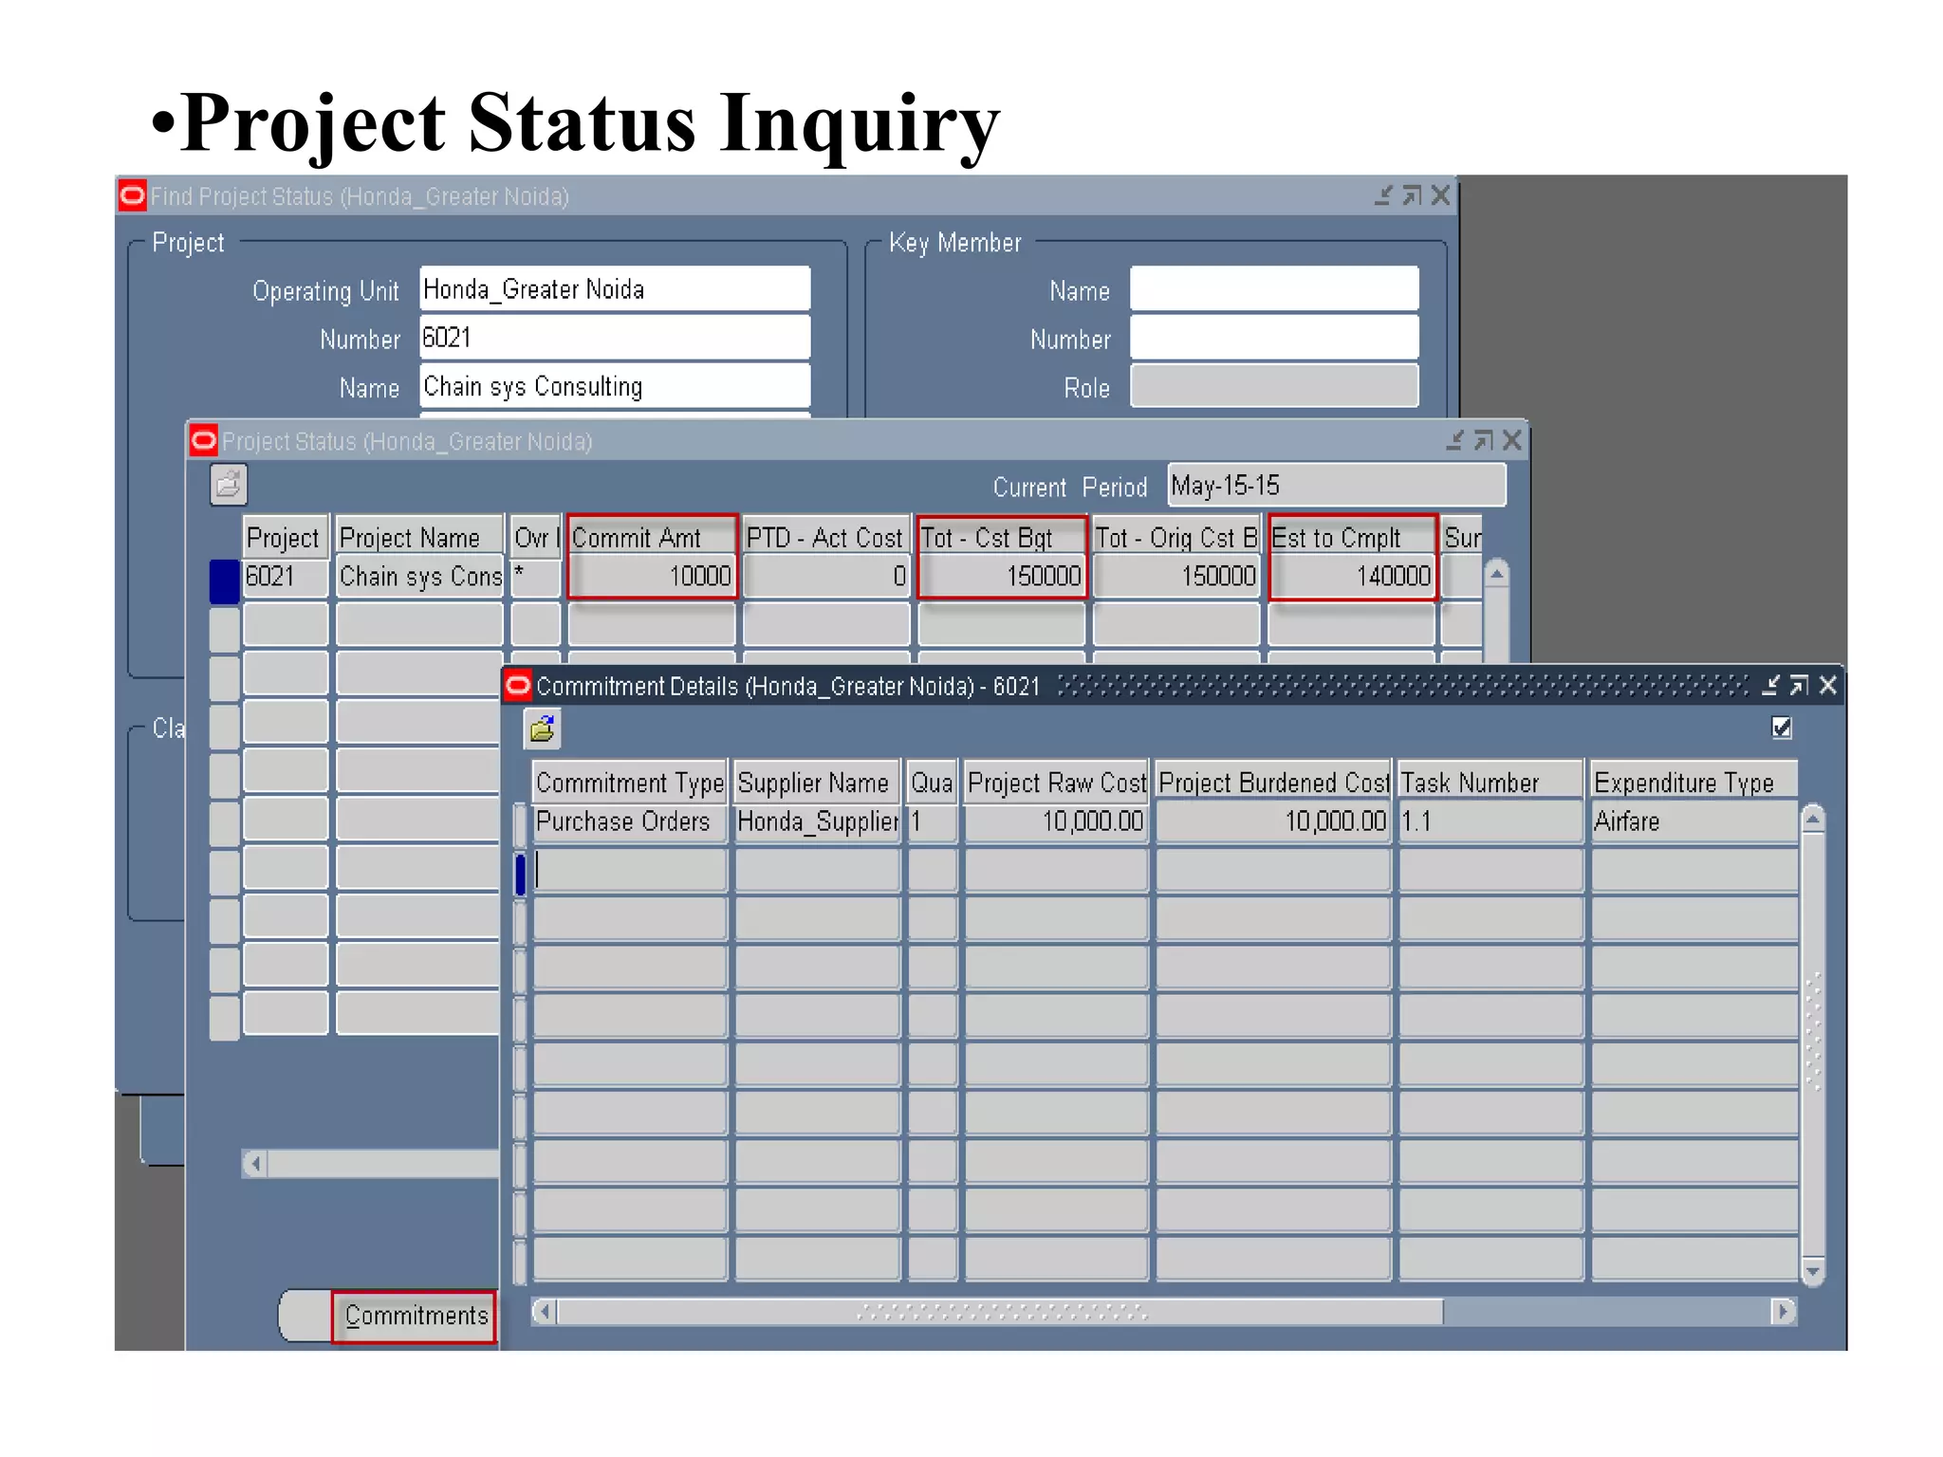Click the Purchase Orders commitment type cell
This screenshot has width=1943, height=1457.
coord(629,821)
